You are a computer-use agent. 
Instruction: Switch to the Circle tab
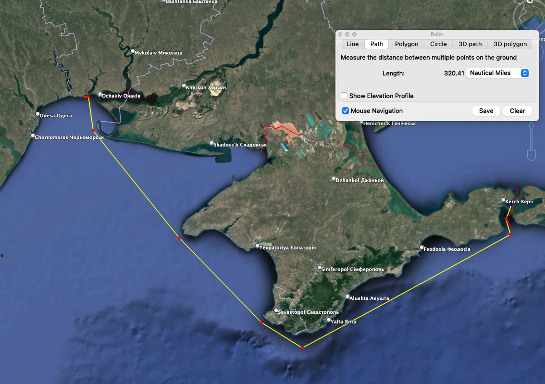tap(438, 44)
